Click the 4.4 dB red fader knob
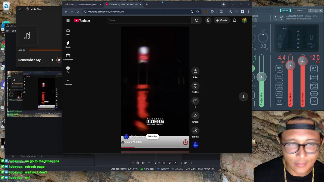This screenshot has width=324, height=182. click(x=290, y=65)
